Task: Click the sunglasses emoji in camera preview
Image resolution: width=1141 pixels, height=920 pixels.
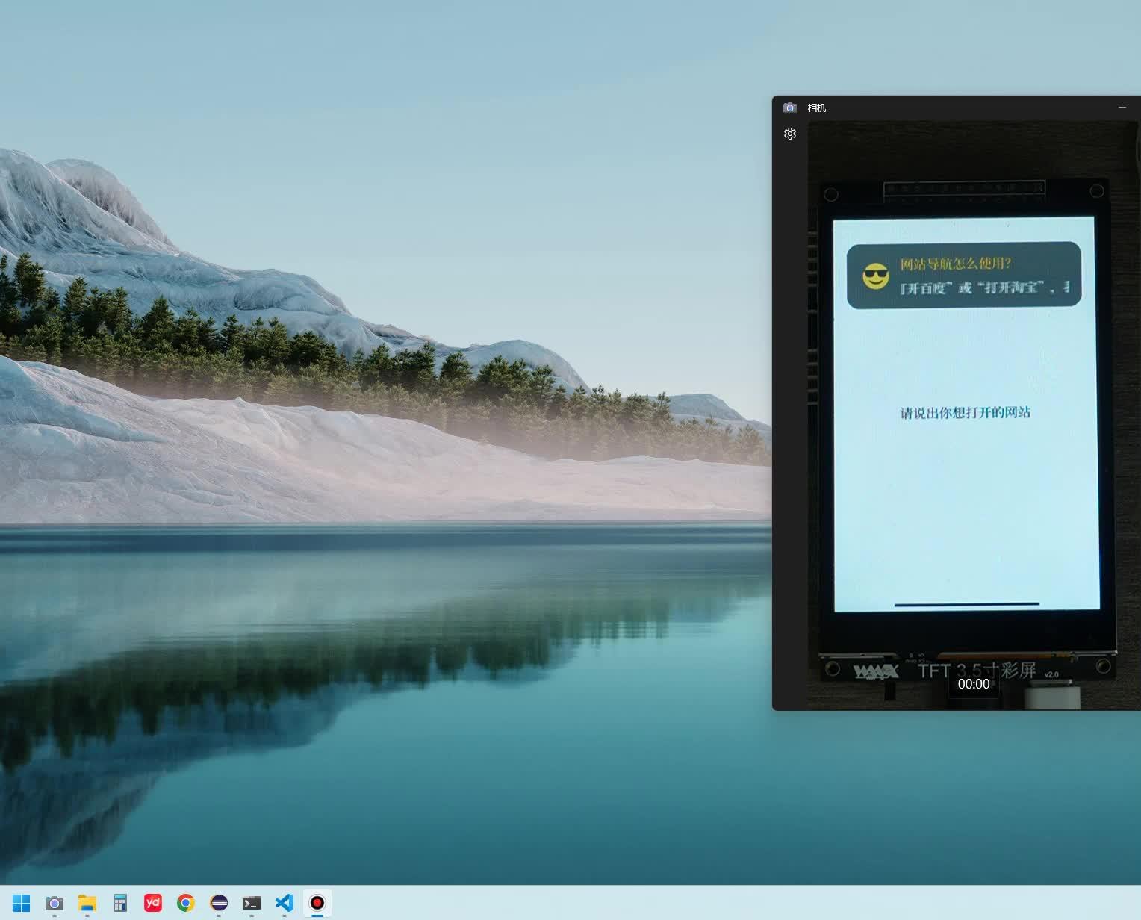Action: [876, 276]
